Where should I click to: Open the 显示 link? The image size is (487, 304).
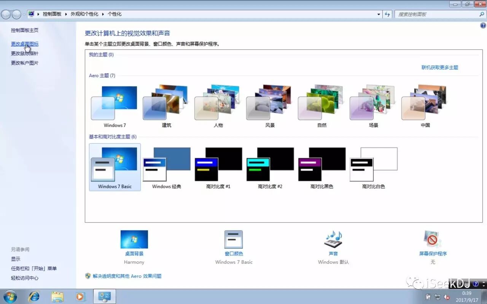(16, 259)
